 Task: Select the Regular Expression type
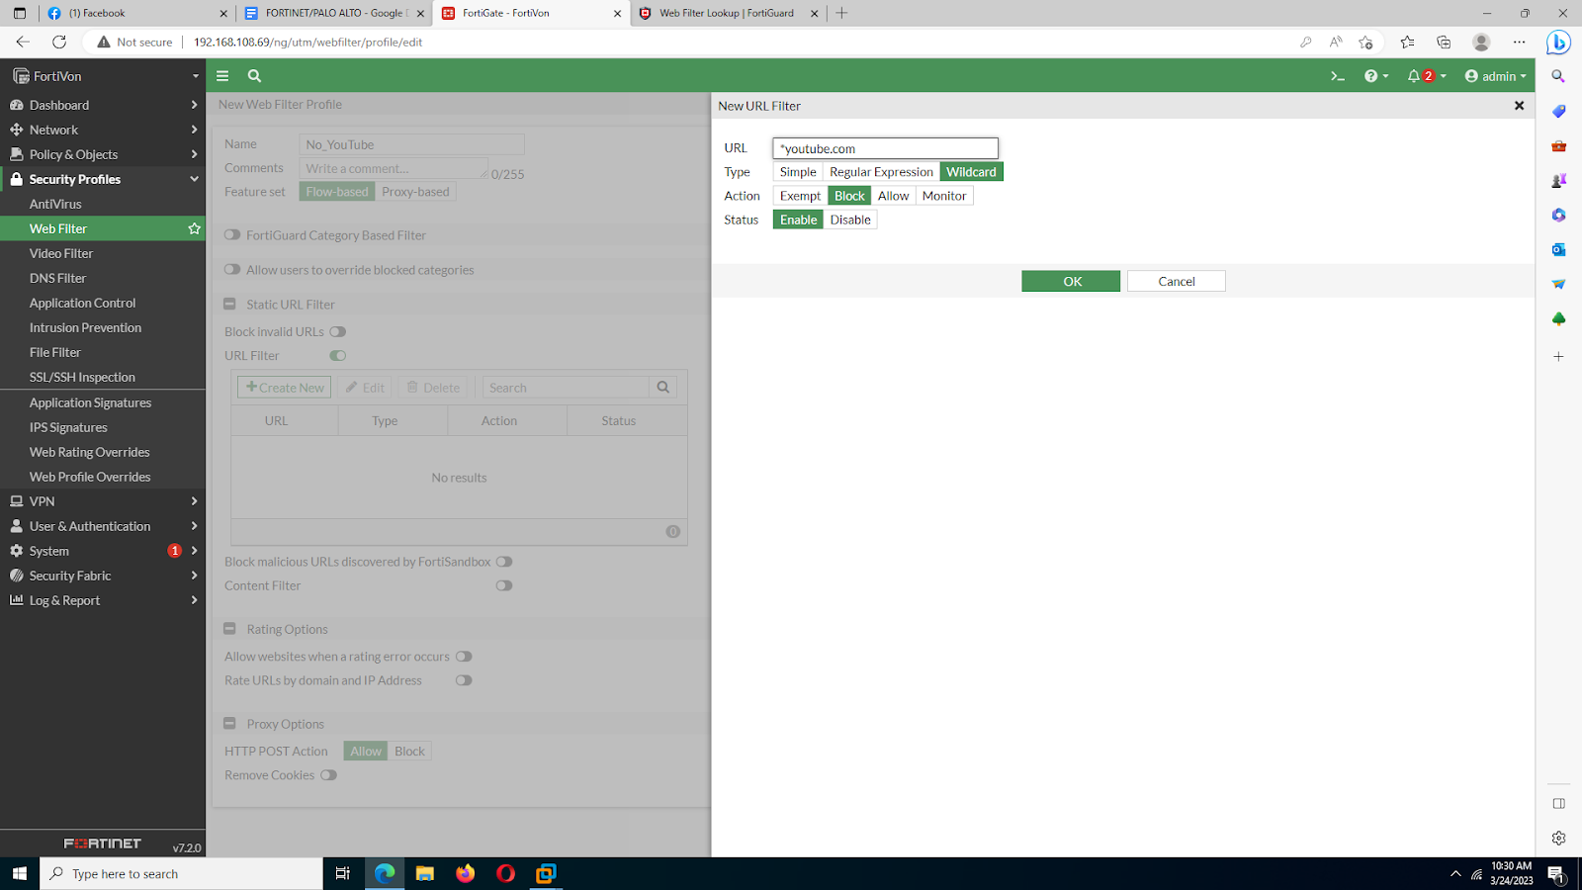(881, 172)
